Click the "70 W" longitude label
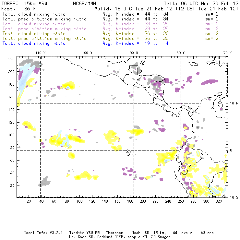 (227, 53)
